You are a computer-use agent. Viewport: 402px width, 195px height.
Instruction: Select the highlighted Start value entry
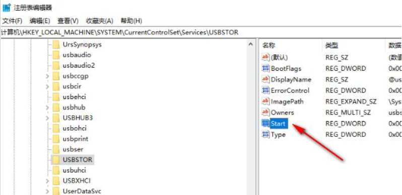tap(278, 124)
